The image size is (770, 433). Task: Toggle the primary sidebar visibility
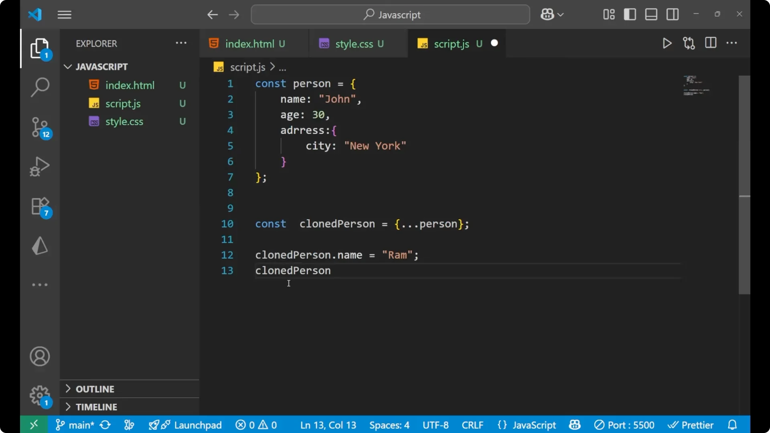(x=630, y=14)
